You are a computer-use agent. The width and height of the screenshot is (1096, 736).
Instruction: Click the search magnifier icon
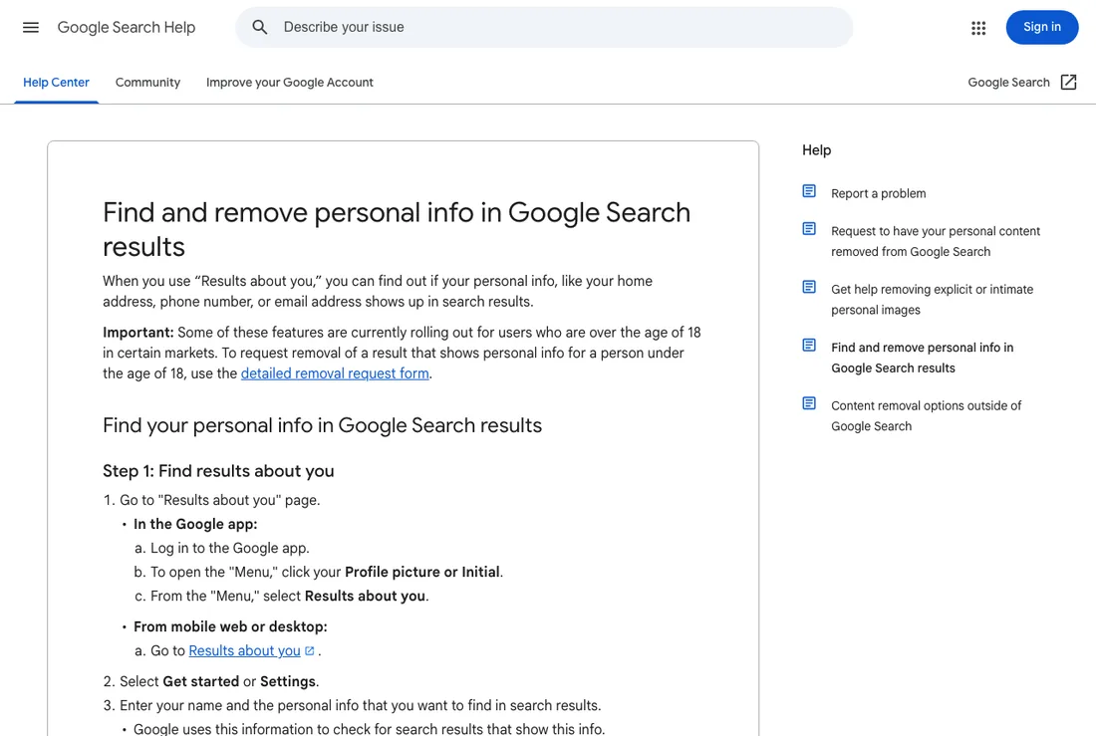pos(259,27)
